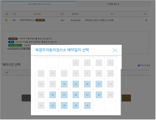Click the greyed-out date 8
This screenshot has height=120, width=156.
(76, 74)
